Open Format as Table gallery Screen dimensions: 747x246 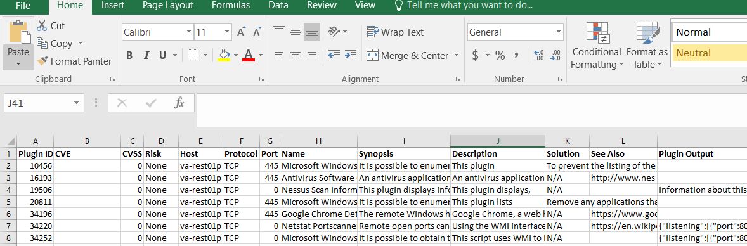point(647,45)
